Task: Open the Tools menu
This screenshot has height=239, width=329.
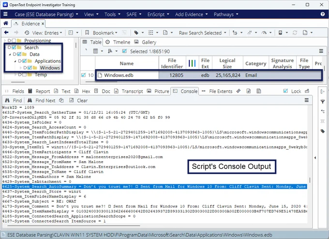Action: [112, 14]
